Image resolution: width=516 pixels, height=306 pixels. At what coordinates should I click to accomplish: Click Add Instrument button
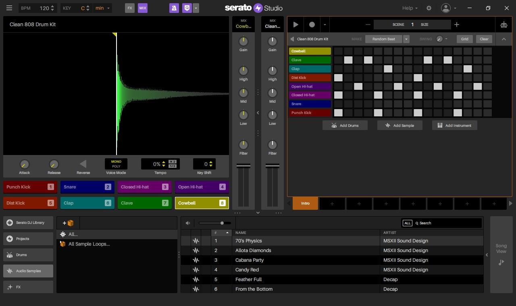(454, 125)
